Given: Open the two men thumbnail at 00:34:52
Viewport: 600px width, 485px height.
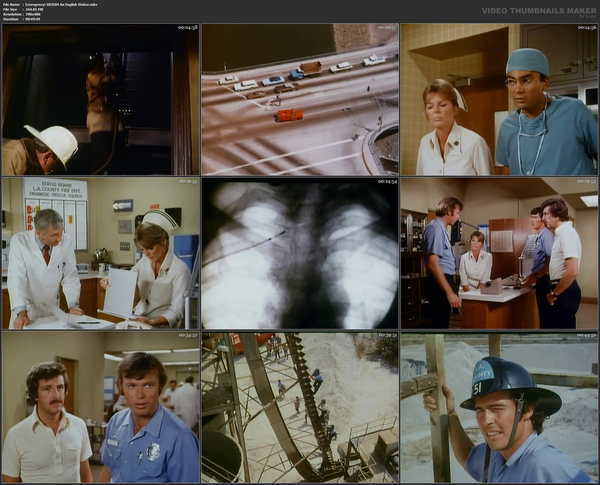Looking at the screenshot, I should (x=101, y=407).
